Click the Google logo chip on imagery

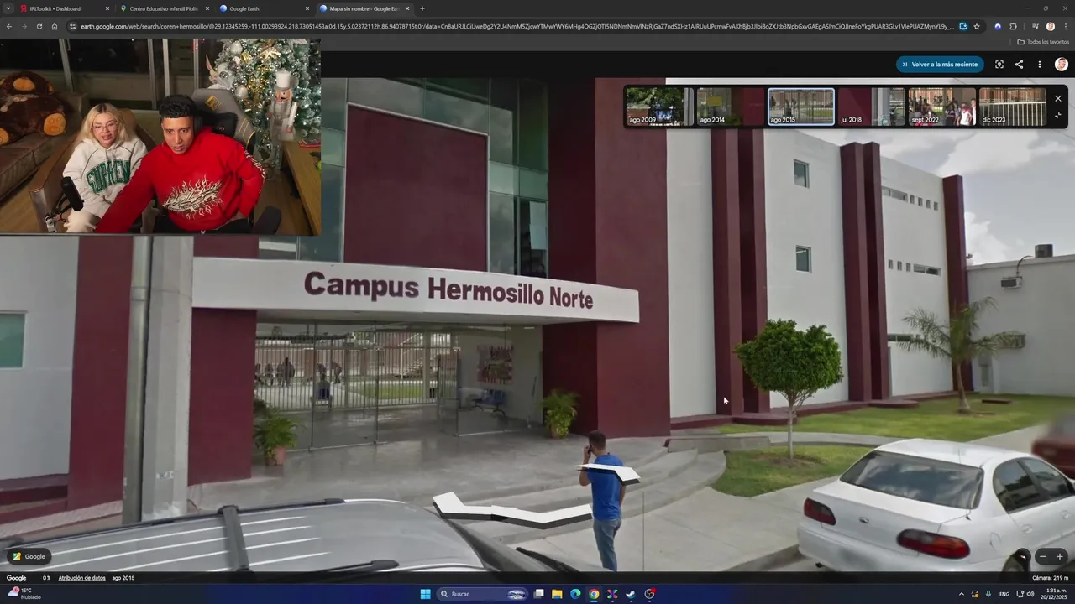pyautogui.click(x=29, y=556)
